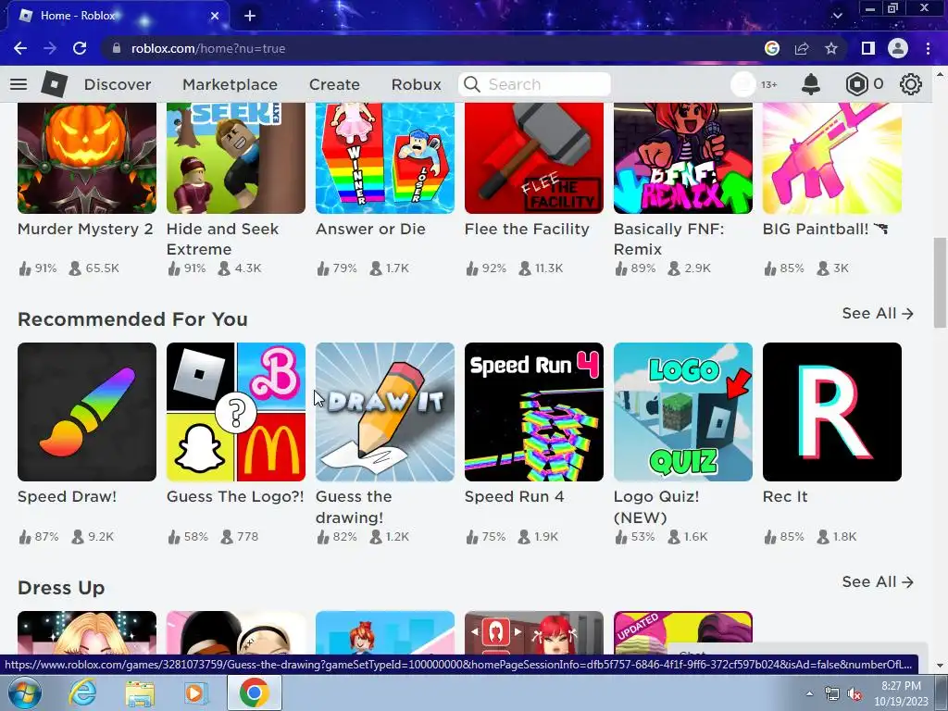This screenshot has height=711, width=948.
Task: Click the browser forward arrow
Action: 50,48
